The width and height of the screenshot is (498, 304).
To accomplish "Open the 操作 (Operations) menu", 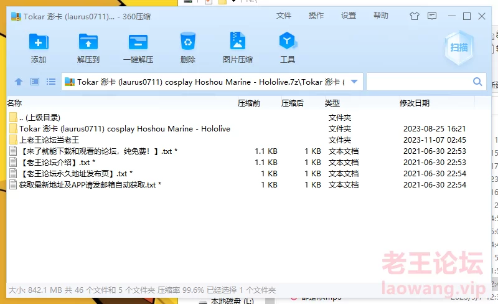I will pos(316,16).
